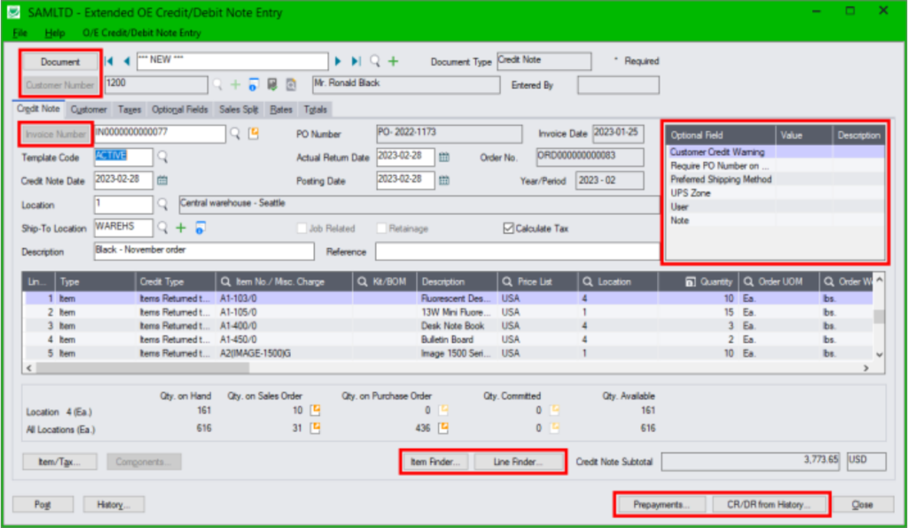The width and height of the screenshot is (908, 528).
Task: View Ship-To Location details icon
Action: tap(200, 228)
